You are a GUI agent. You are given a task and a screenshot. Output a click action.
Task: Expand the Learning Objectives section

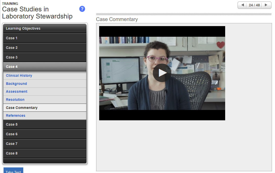click(45, 28)
